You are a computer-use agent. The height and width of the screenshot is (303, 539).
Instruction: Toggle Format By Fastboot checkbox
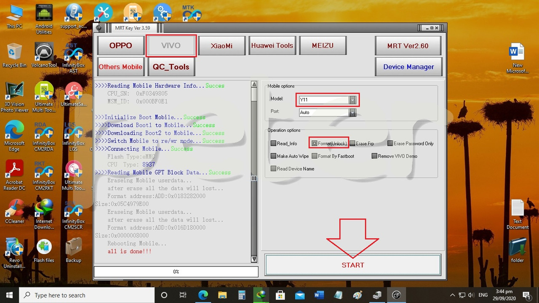click(315, 156)
